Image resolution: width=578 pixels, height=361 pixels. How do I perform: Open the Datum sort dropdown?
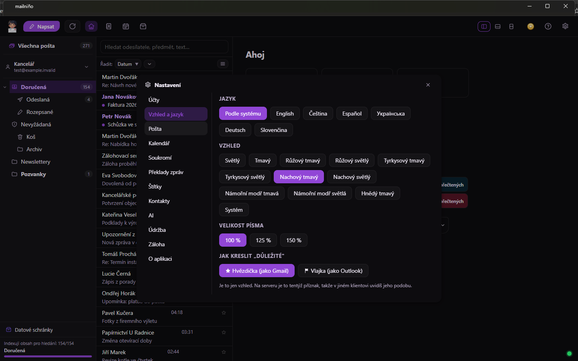tap(128, 64)
